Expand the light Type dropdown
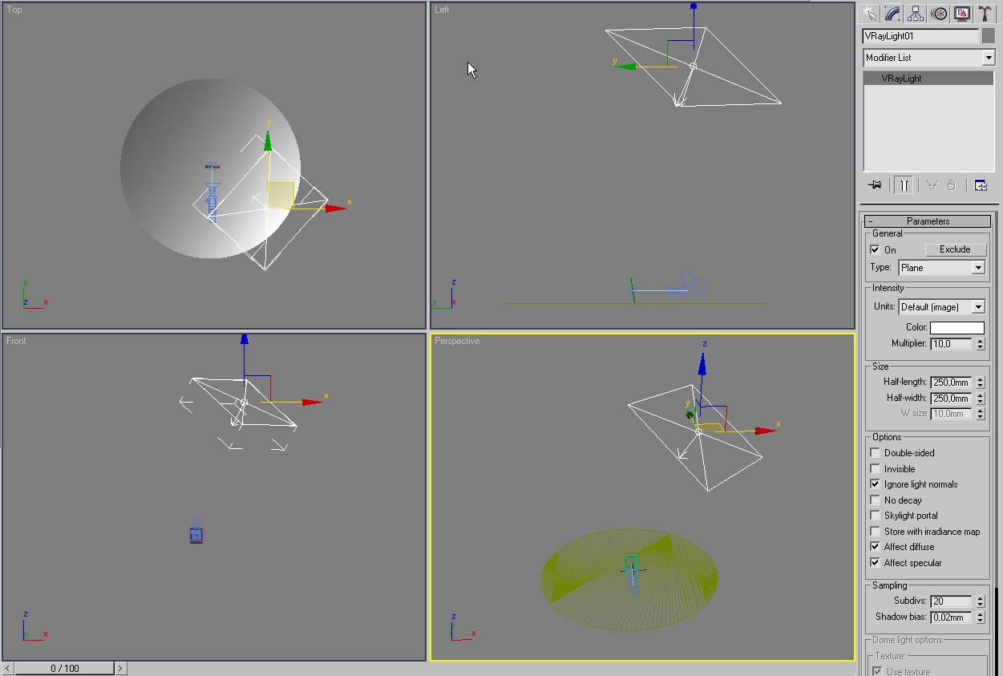The height and width of the screenshot is (676, 1003). coord(977,268)
